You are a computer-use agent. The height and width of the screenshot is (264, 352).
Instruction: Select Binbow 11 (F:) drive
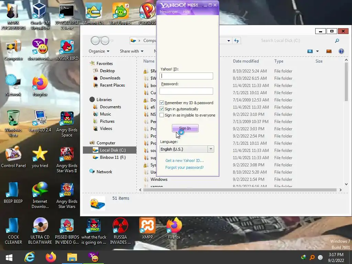pyautogui.click(x=113, y=157)
